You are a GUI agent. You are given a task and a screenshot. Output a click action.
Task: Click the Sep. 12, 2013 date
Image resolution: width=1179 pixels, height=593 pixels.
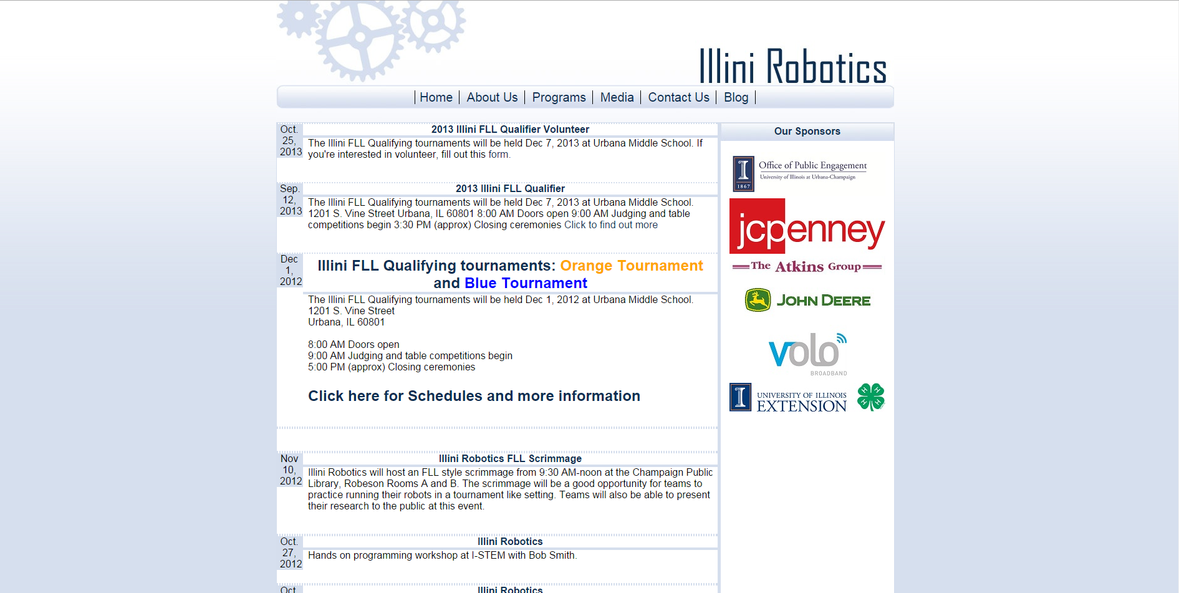290,200
